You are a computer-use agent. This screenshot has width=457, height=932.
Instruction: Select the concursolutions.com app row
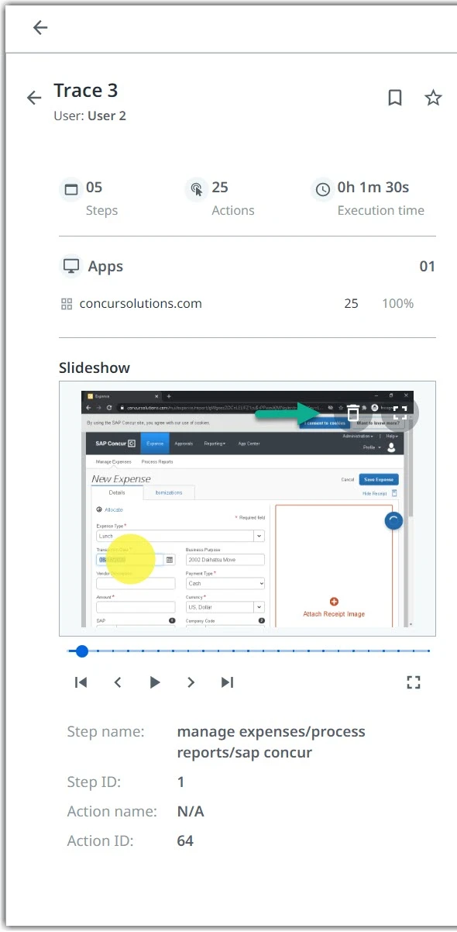(247, 304)
